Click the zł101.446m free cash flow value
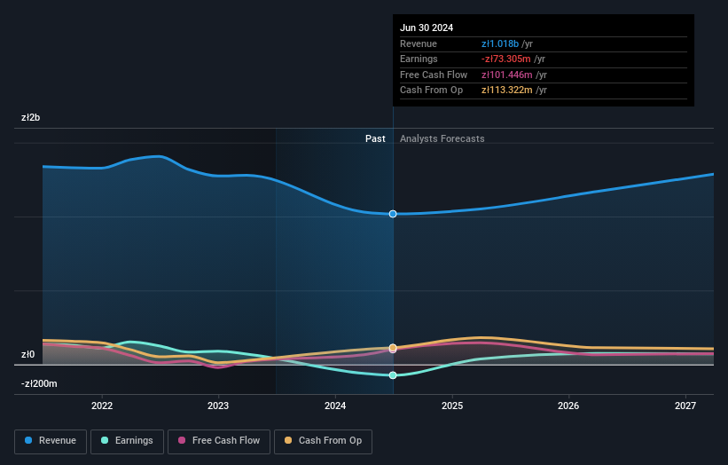This screenshot has width=728, height=465. (x=507, y=75)
